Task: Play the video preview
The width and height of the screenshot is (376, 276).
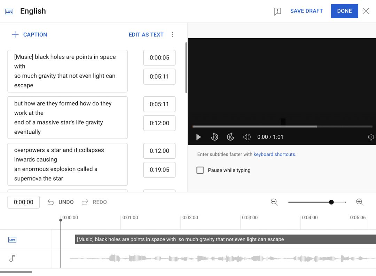Action: click(x=198, y=137)
